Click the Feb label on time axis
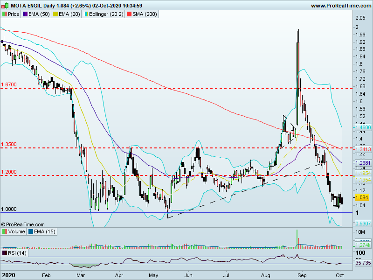373x280 pixels. pyautogui.click(x=46, y=275)
